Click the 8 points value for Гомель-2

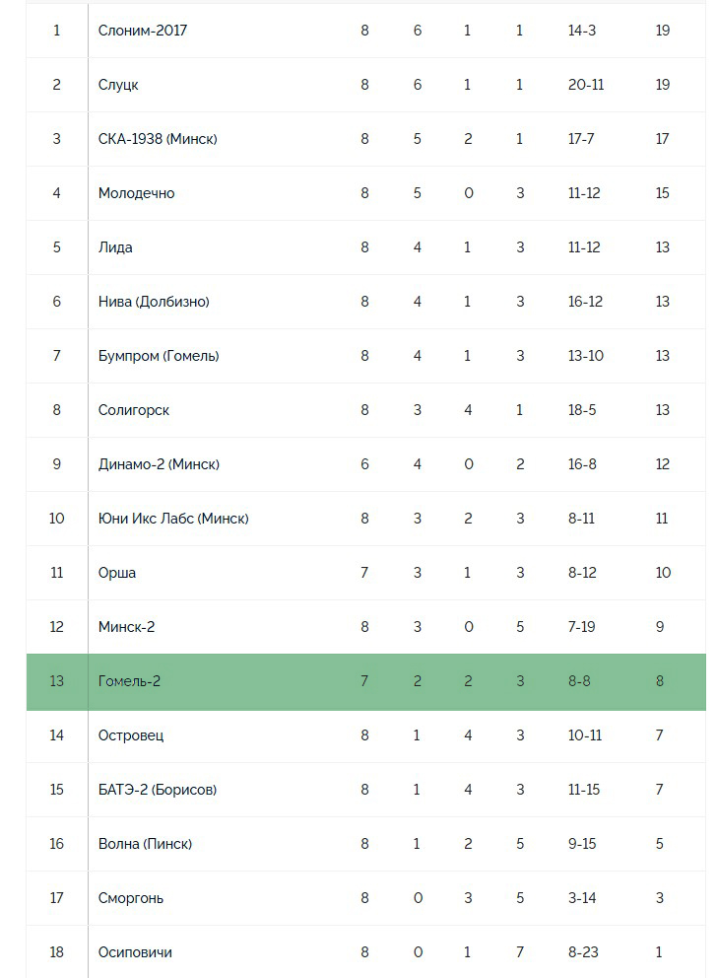[x=660, y=681]
